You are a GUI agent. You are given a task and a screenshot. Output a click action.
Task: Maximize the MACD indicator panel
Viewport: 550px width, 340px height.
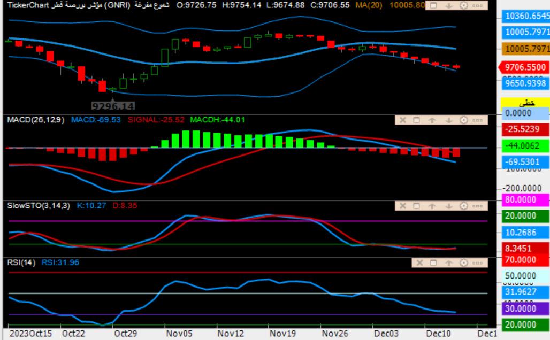click(x=416, y=120)
